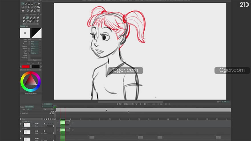The height and width of the screenshot is (141, 251).
Task: Open the top layer's pre/post behavior icons
Action: [37, 124]
